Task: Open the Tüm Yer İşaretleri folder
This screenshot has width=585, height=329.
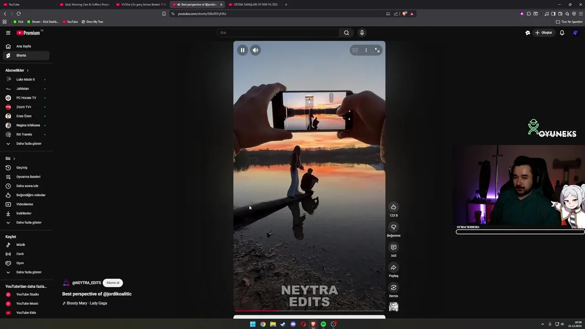Action: point(569,22)
